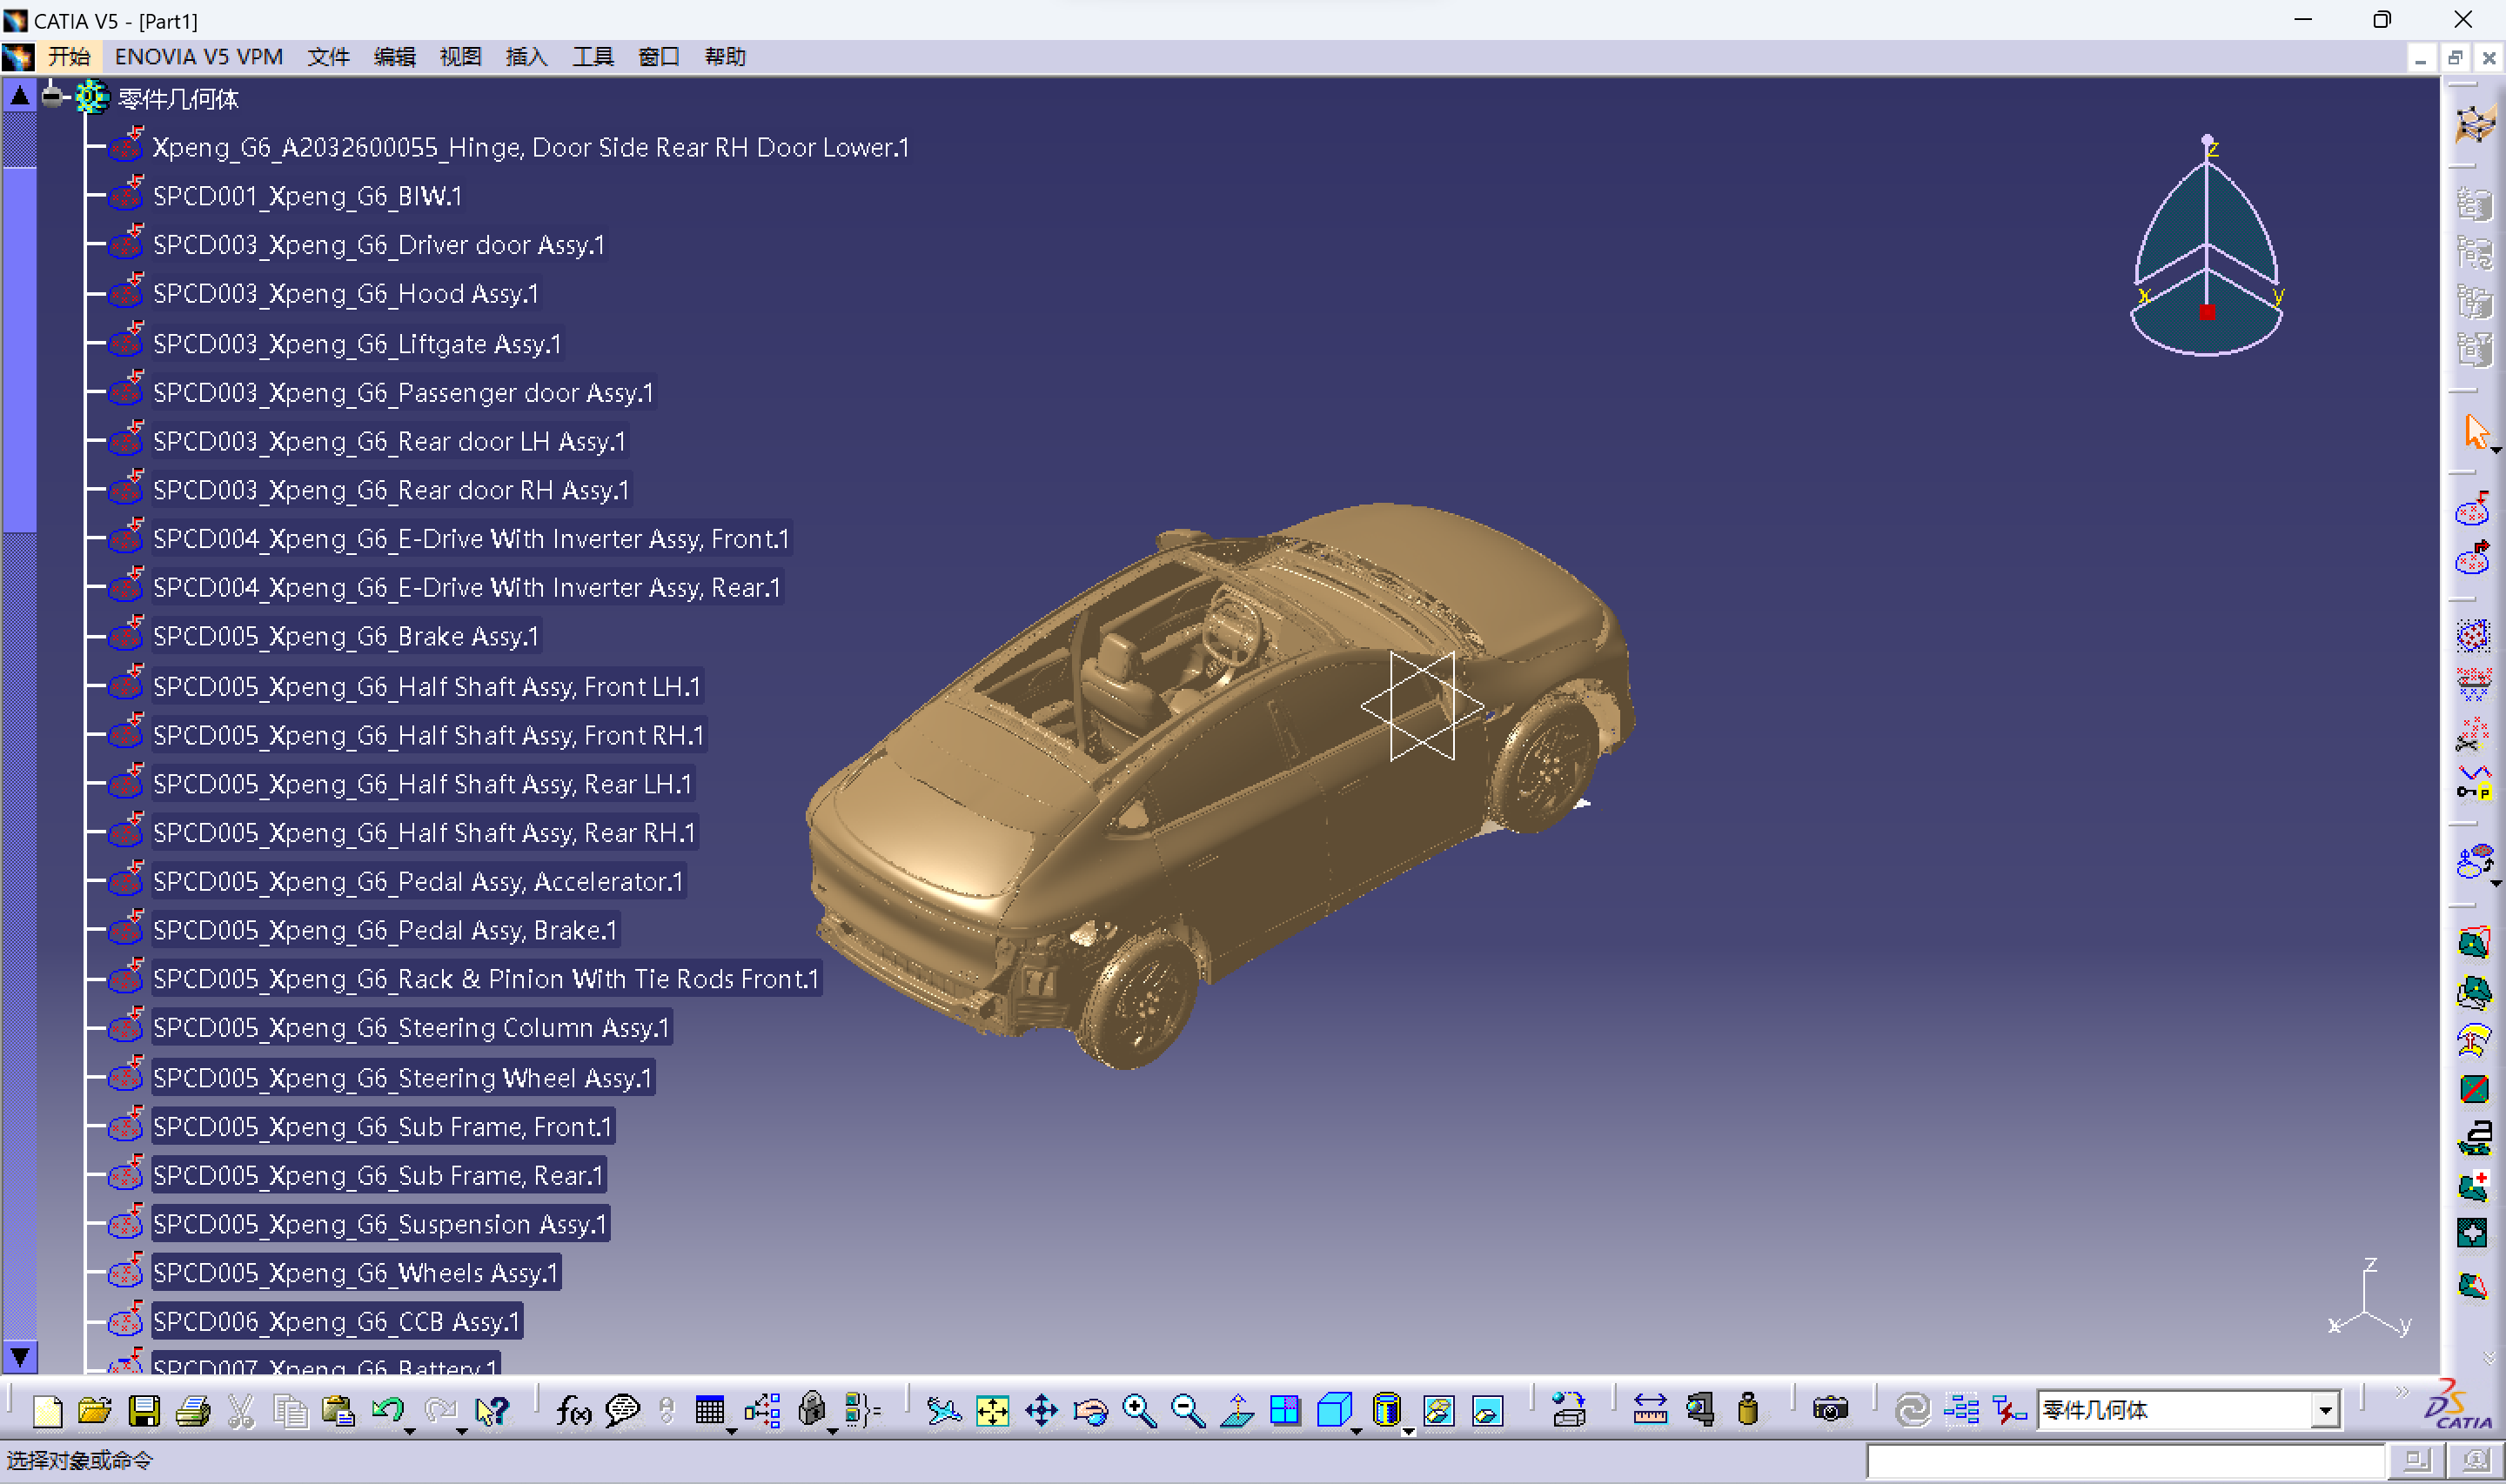Click the Undo arrow icon
The width and height of the screenshot is (2506, 1484).
click(x=387, y=1410)
